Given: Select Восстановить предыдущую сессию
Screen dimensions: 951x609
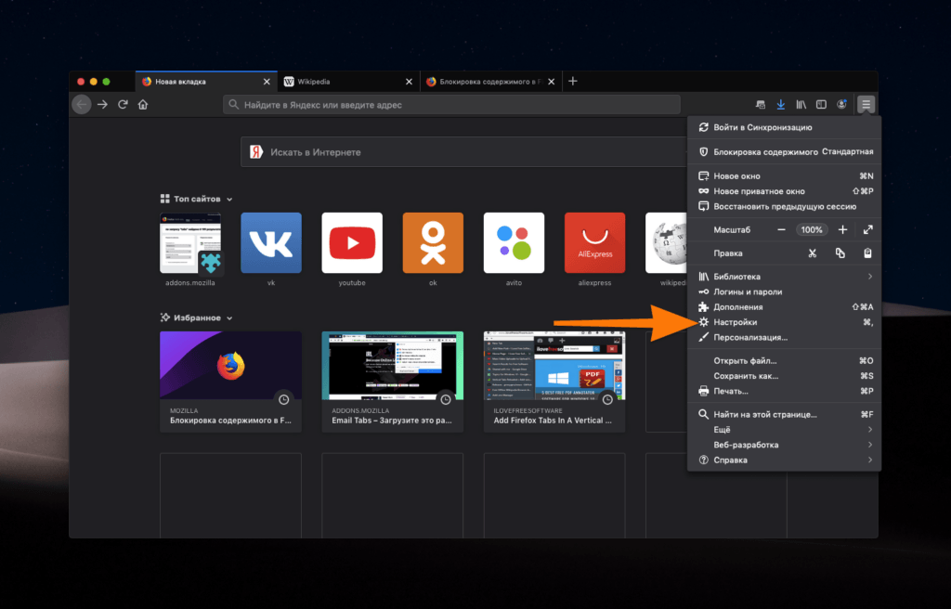Looking at the screenshot, I should point(784,206).
